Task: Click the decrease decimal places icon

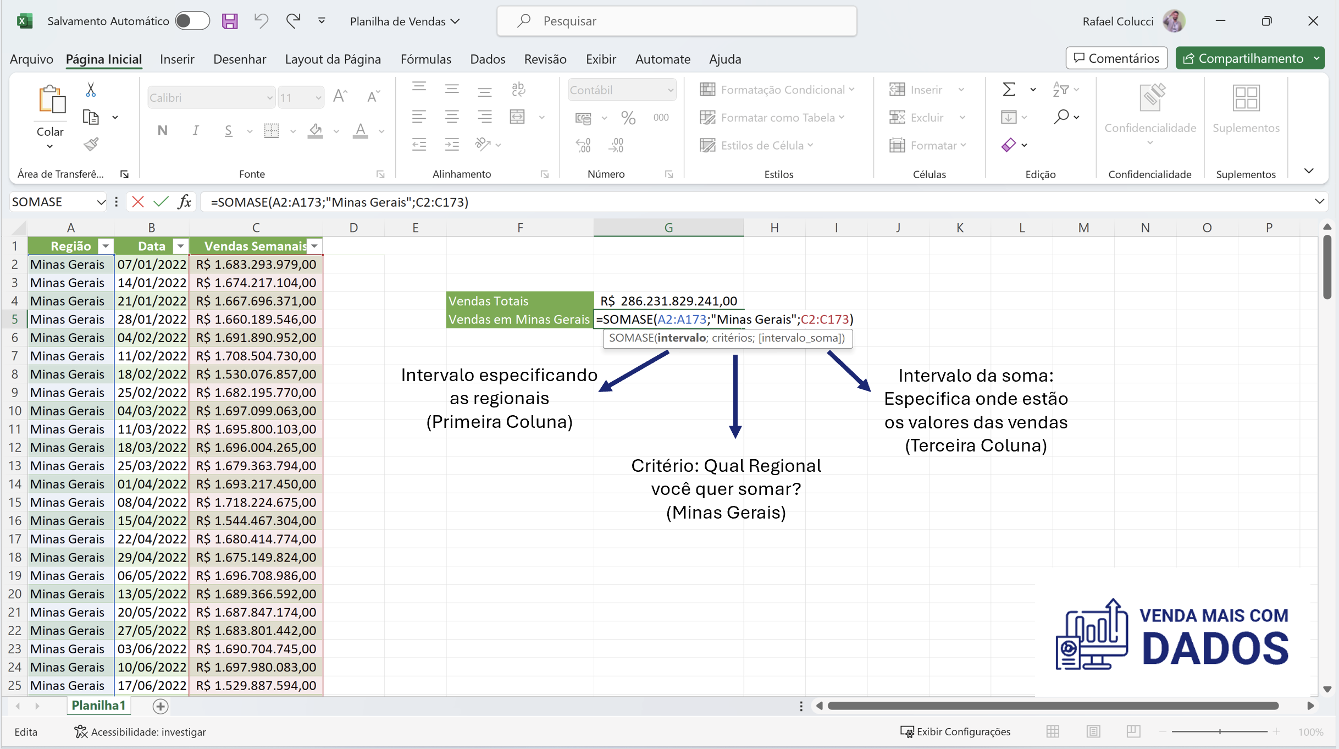Action: [x=617, y=145]
